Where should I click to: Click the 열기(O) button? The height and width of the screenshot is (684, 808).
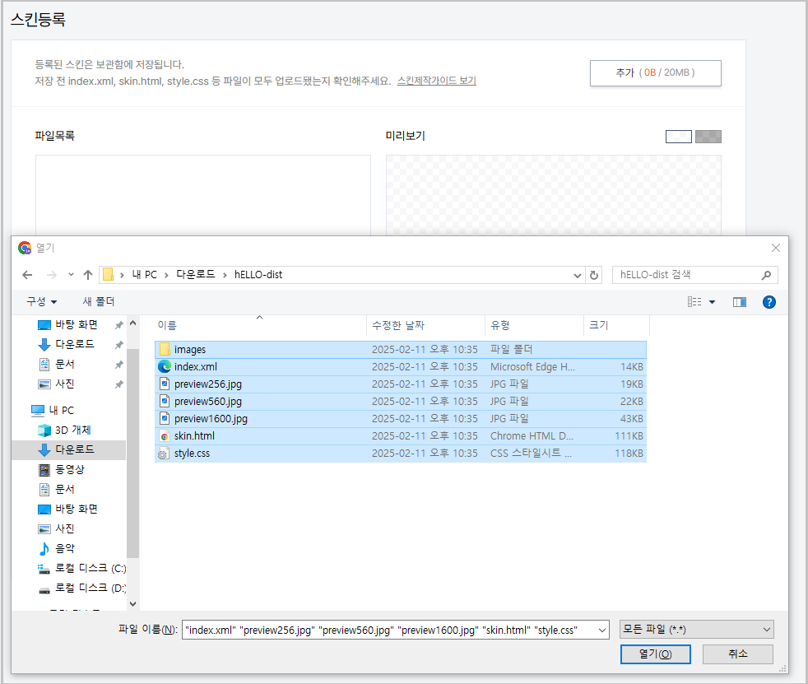pos(655,654)
